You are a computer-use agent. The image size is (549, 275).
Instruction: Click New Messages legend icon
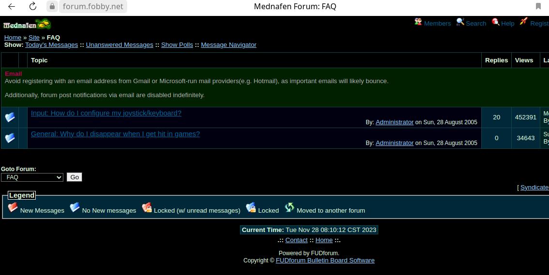click(13, 207)
